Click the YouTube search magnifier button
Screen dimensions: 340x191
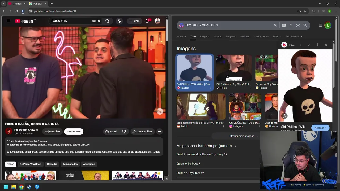click(x=107, y=21)
